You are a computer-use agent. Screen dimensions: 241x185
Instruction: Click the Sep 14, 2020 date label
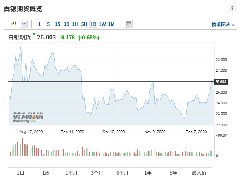72,132
